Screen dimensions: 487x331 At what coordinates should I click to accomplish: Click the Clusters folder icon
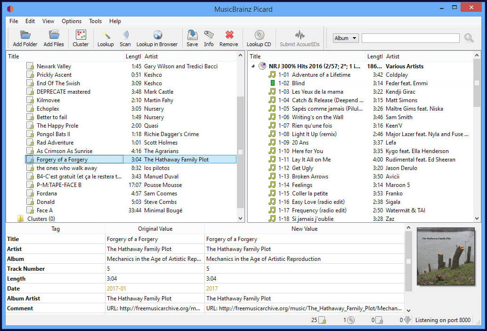point(21,218)
